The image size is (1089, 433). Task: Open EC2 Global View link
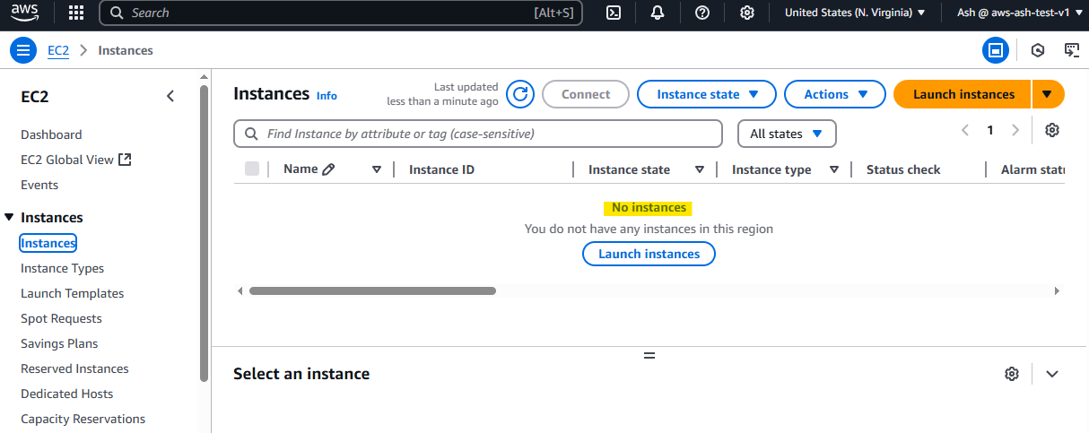click(x=67, y=160)
